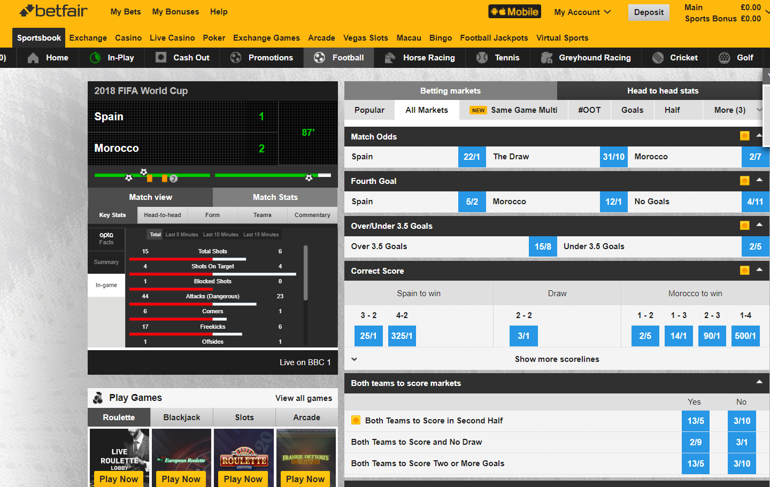The height and width of the screenshot is (487, 770).
Task: Select the Last 5 Minutes stats filter
Action: pyautogui.click(x=182, y=235)
